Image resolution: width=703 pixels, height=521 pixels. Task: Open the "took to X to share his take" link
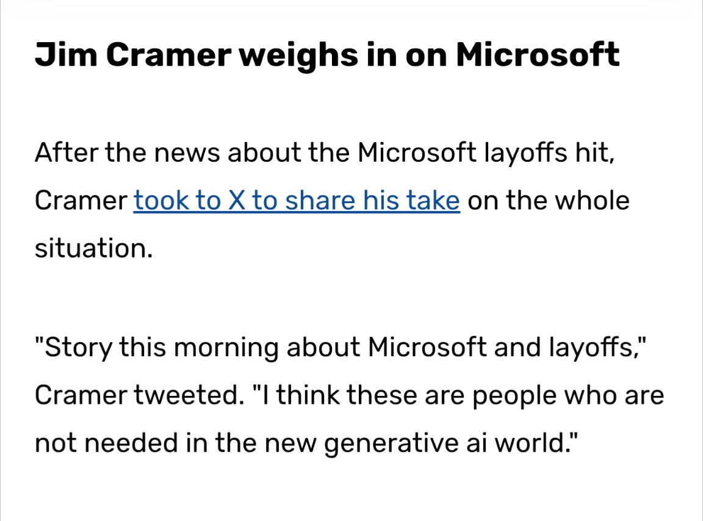(297, 201)
